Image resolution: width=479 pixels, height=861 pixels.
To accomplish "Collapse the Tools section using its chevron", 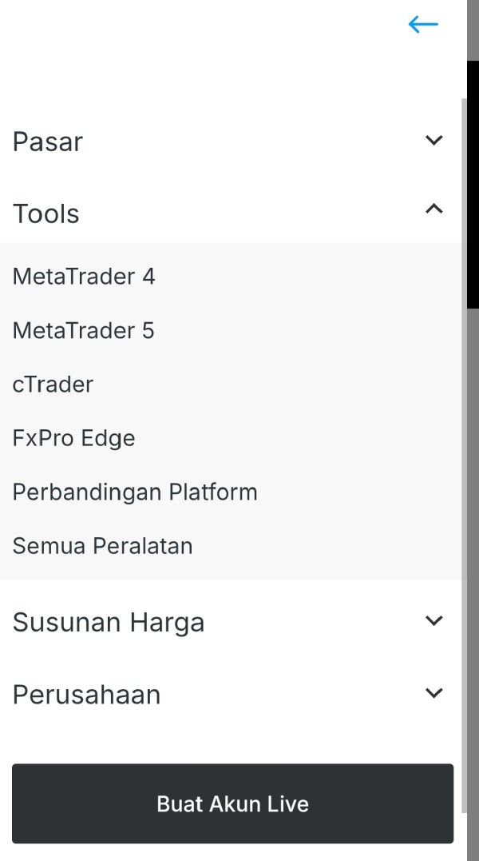I will [434, 209].
